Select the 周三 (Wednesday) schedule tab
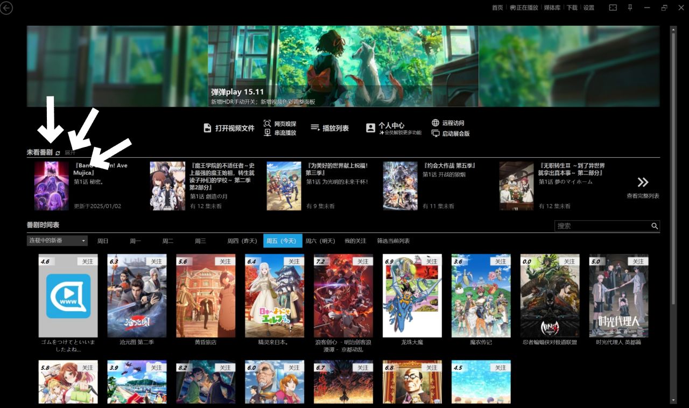Screen dimensions: 689x408 click(x=200, y=241)
